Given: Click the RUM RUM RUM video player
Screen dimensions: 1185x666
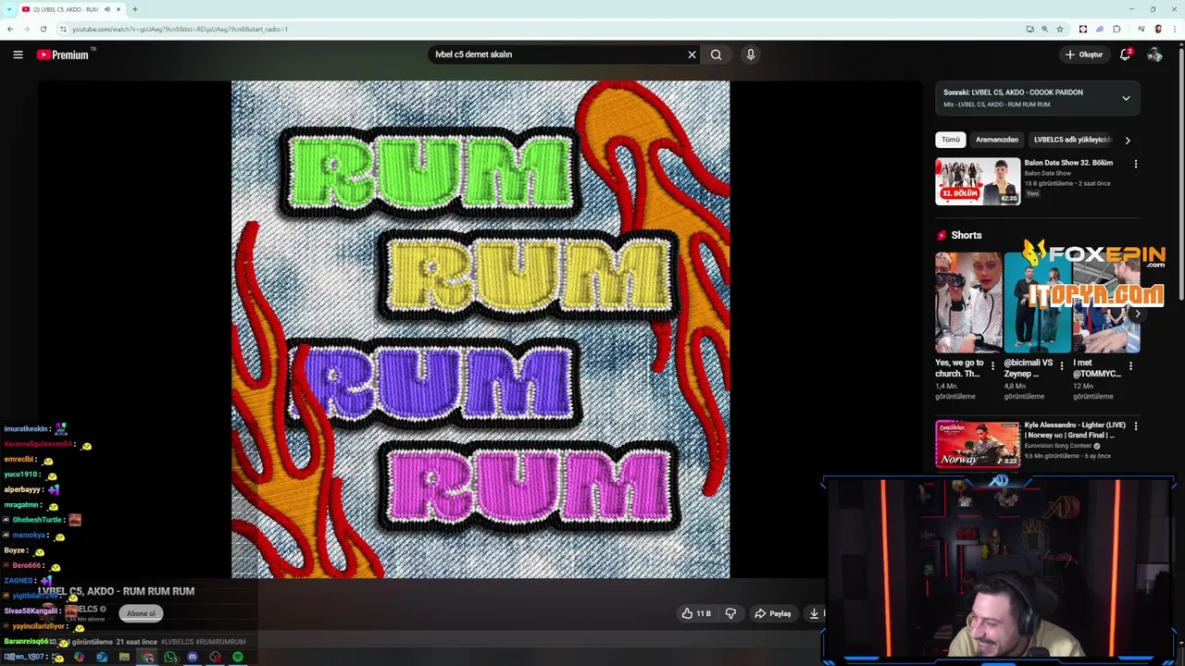Looking at the screenshot, I should pyautogui.click(x=480, y=329).
